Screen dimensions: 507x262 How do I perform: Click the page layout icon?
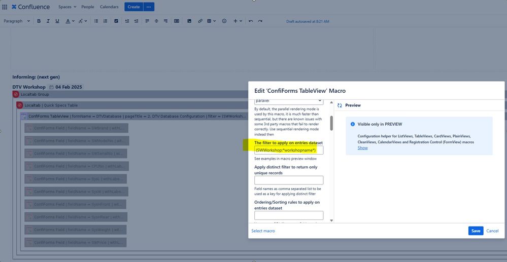pos(177,21)
